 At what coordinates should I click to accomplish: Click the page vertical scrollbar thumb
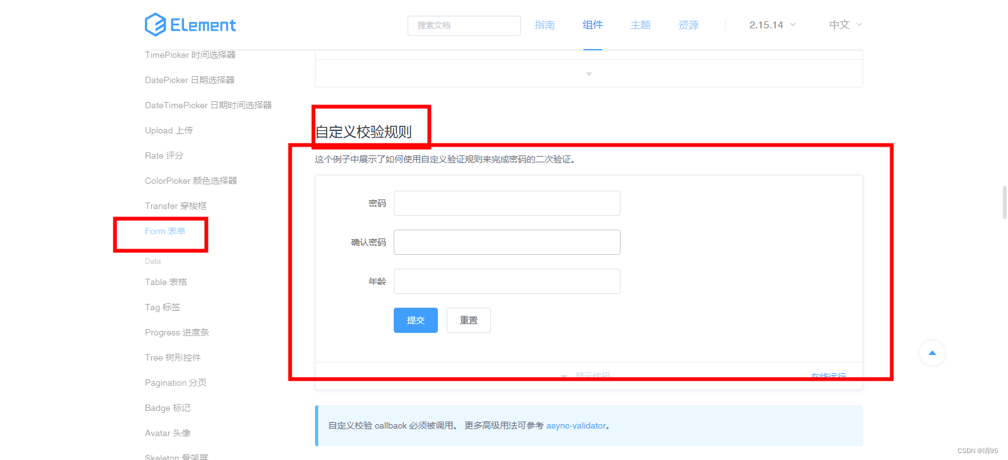[x=1004, y=202]
